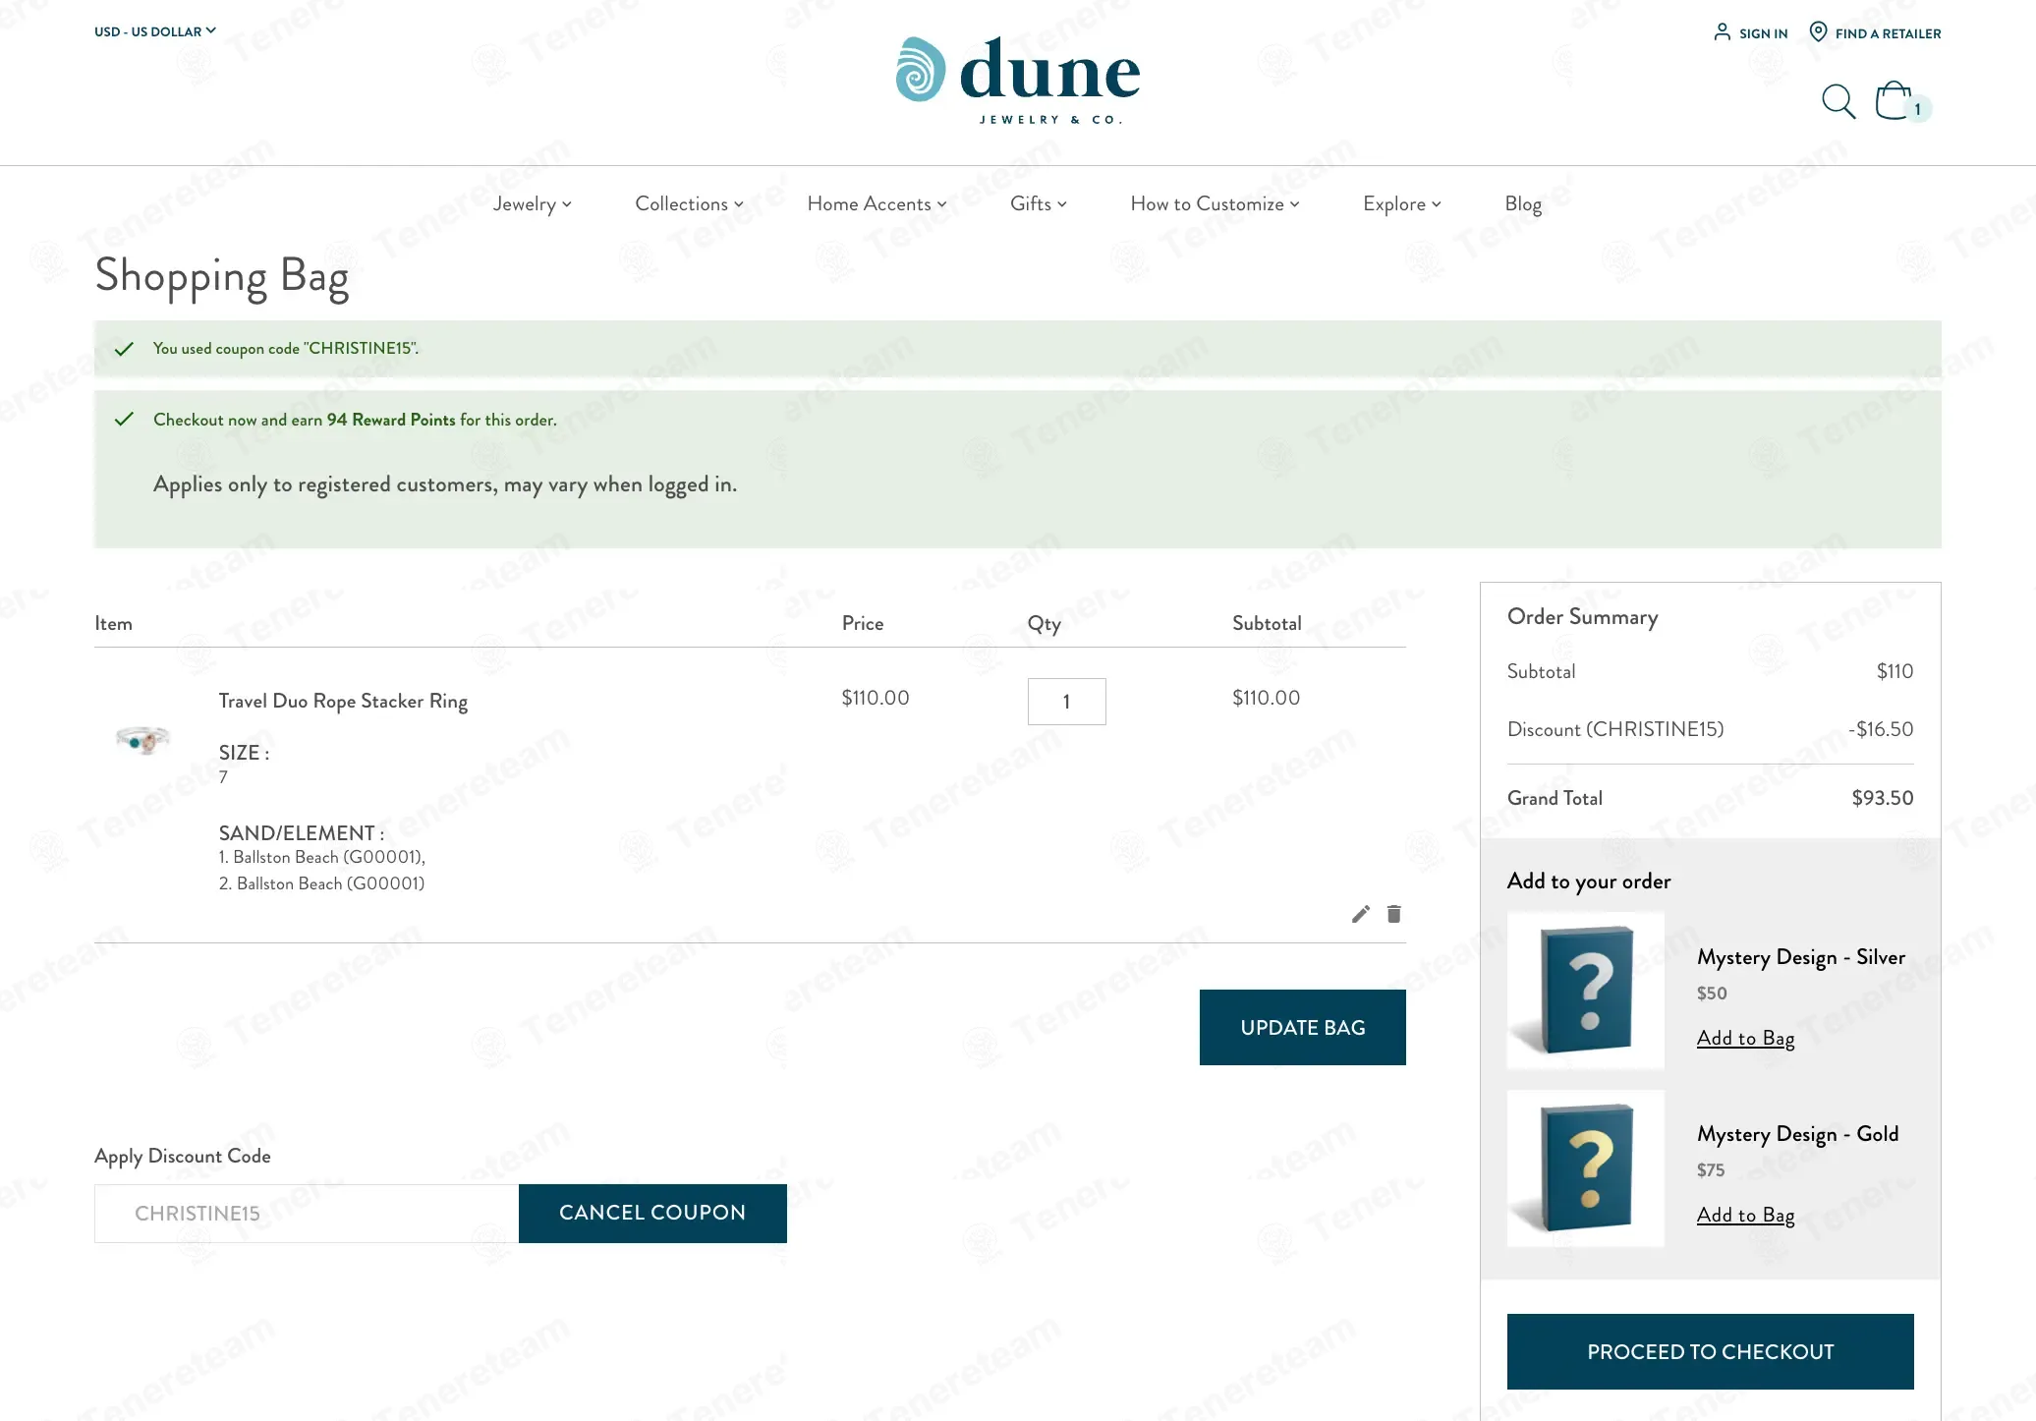Open the search magnifier icon
Screen dimensions: 2036x1421
[1838, 101]
